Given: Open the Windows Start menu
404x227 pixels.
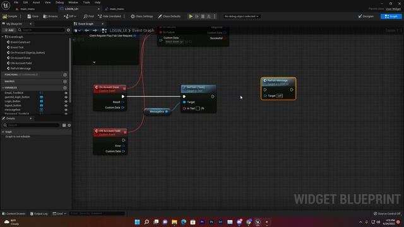Looking at the screenshot, I should pyautogui.click(x=137, y=222).
